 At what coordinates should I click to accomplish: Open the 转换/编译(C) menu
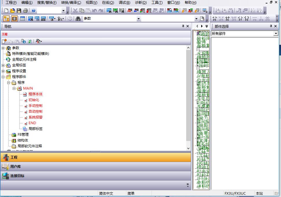pyautogui.click(x=71, y=3)
